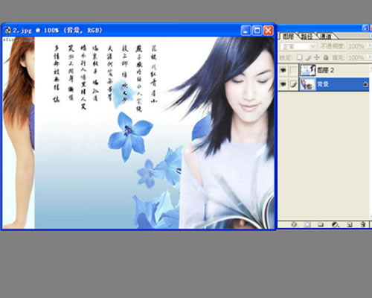This screenshot has height=298, width=372.
Task: Create a new layer set folder
Action: (321, 224)
